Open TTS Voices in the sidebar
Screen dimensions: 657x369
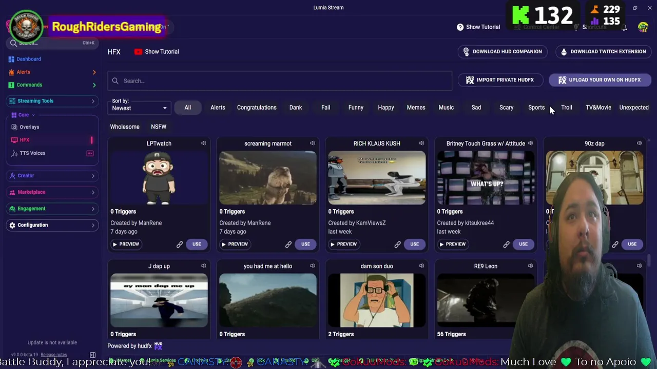pyautogui.click(x=32, y=153)
